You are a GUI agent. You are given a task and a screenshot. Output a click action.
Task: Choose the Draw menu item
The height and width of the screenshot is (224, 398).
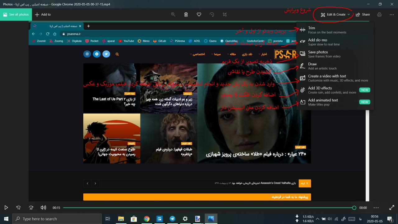[335, 66]
